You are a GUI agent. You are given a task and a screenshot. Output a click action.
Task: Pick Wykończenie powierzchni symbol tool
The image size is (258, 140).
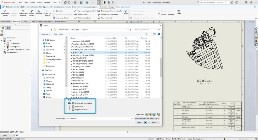tap(85, 11)
